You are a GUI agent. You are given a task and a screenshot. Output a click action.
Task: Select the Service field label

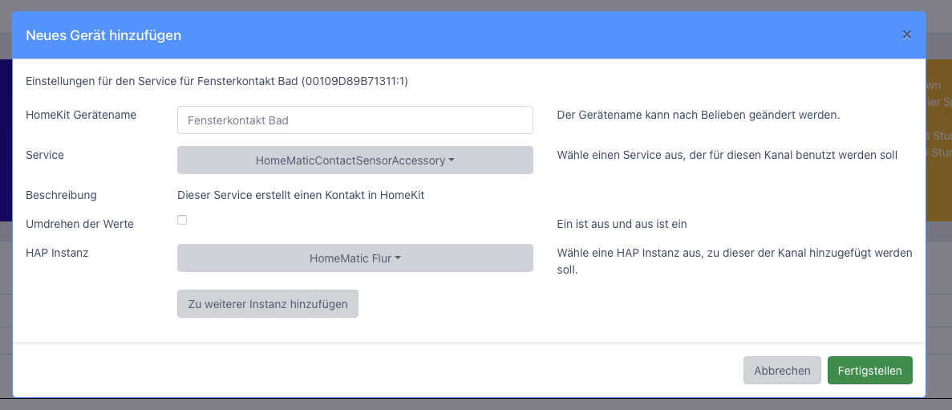point(45,155)
